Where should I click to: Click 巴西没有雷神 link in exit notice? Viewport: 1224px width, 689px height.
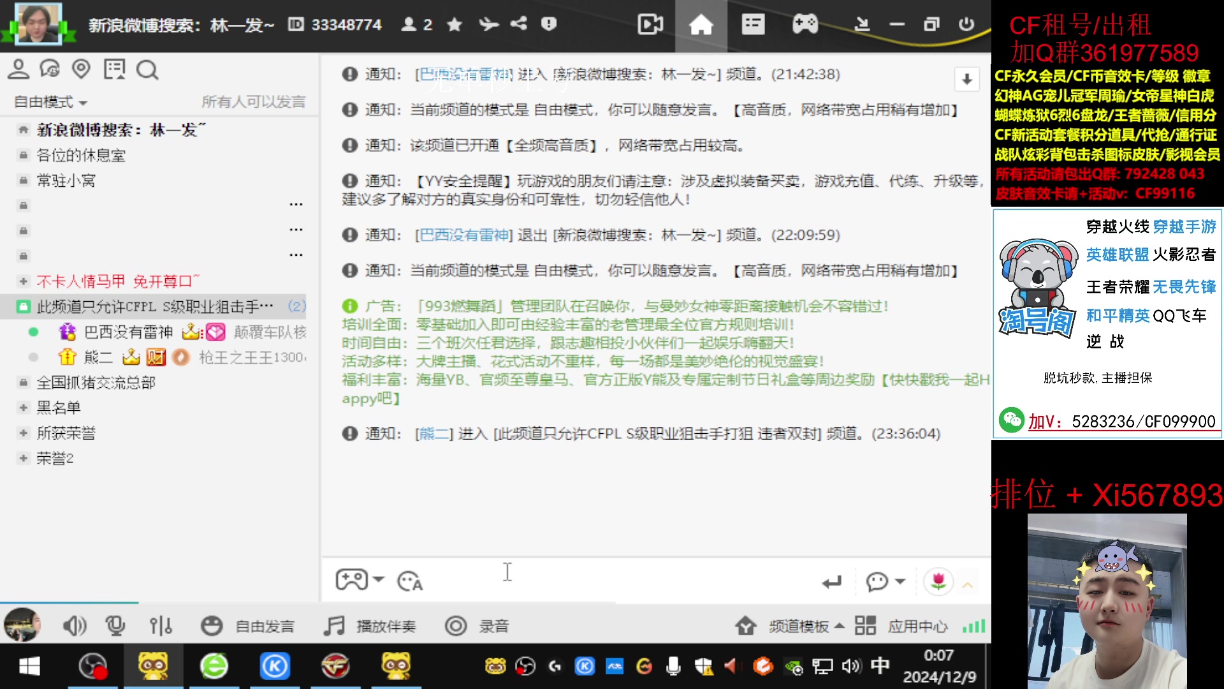tap(464, 235)
